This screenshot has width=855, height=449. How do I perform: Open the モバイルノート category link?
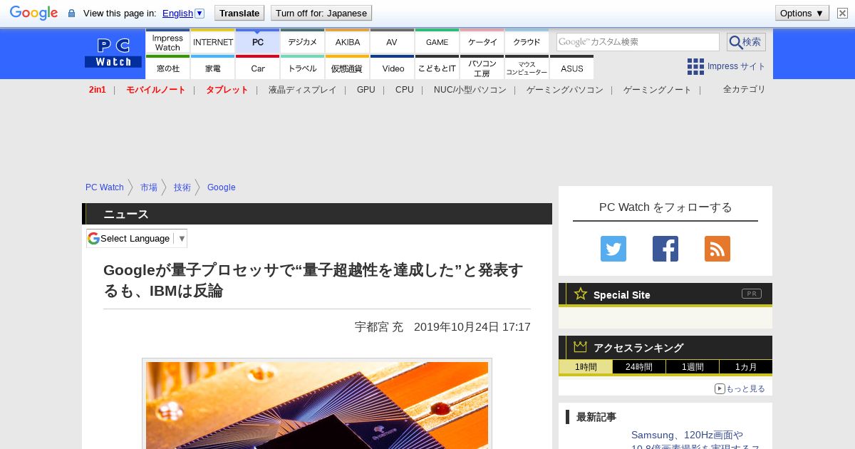[156, 90]
